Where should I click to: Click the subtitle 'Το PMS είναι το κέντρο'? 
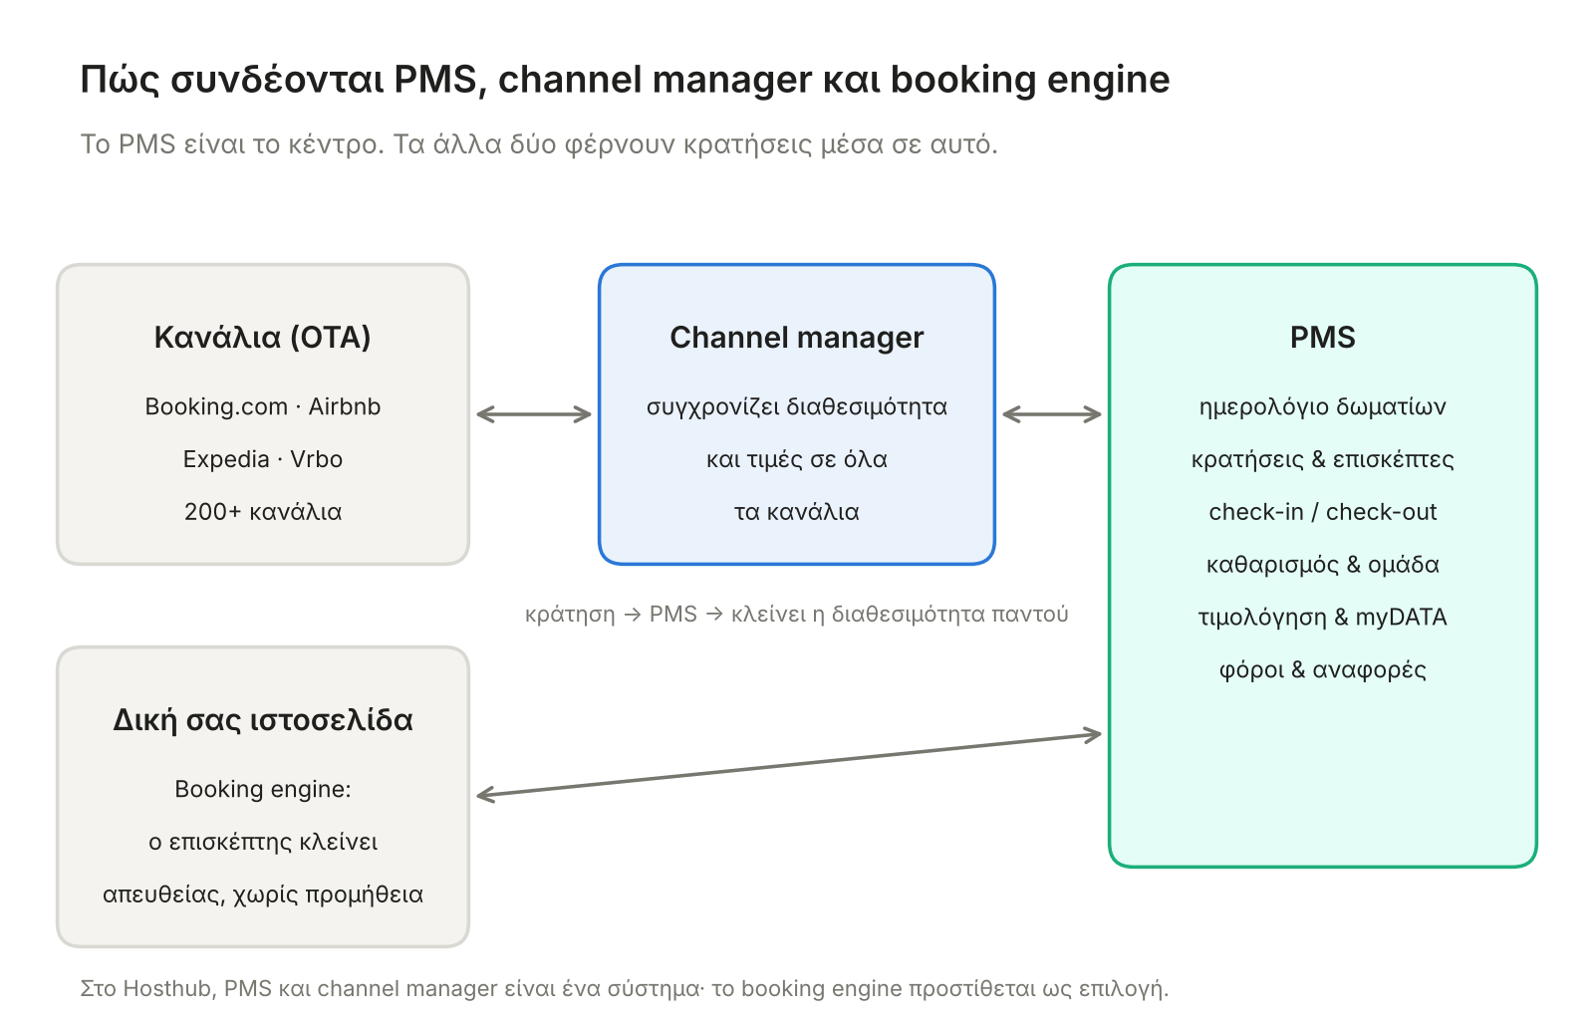coord(231,144)
